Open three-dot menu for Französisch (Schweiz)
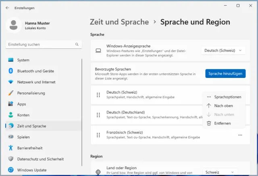 tap(240, 134)
